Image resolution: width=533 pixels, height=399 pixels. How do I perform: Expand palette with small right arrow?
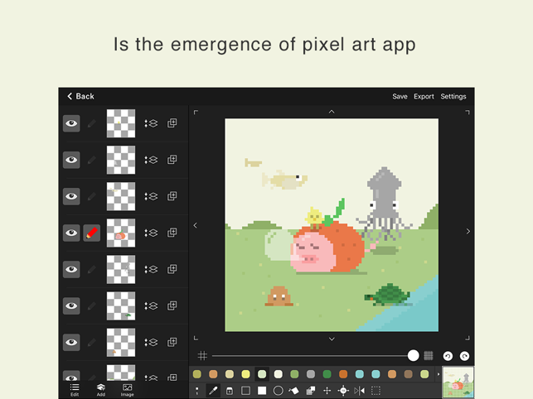click(439, 374)
